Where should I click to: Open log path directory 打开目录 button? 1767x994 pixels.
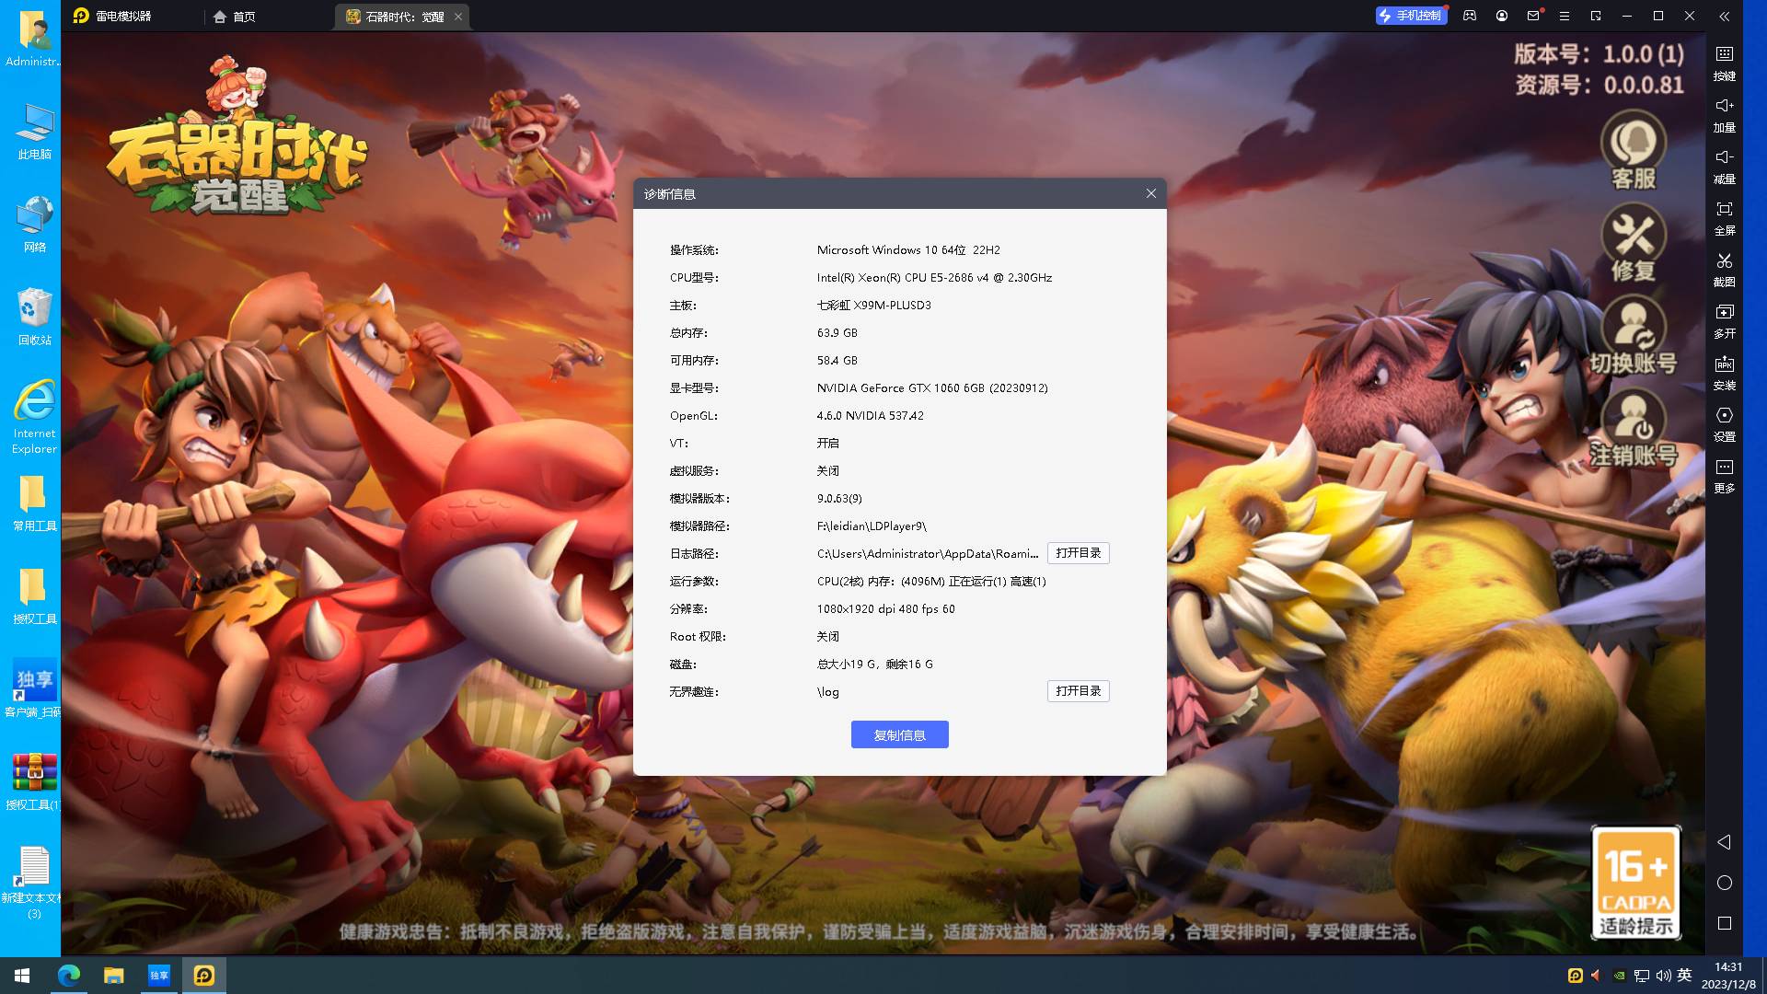1078,553
